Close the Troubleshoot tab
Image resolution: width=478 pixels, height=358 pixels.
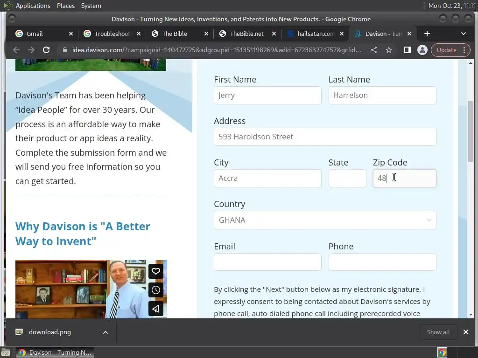tap(138, 34)
